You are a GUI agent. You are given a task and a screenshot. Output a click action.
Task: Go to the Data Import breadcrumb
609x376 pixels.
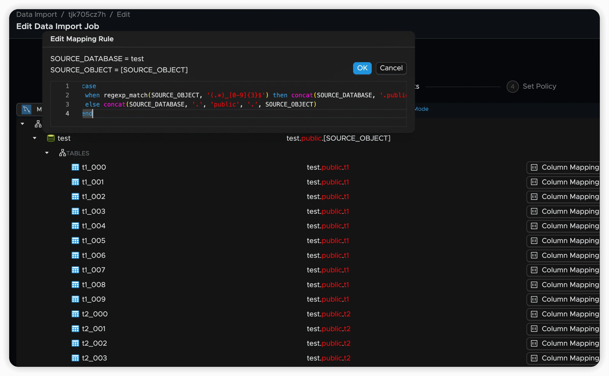pyautogui.click(x=37, y=15)
